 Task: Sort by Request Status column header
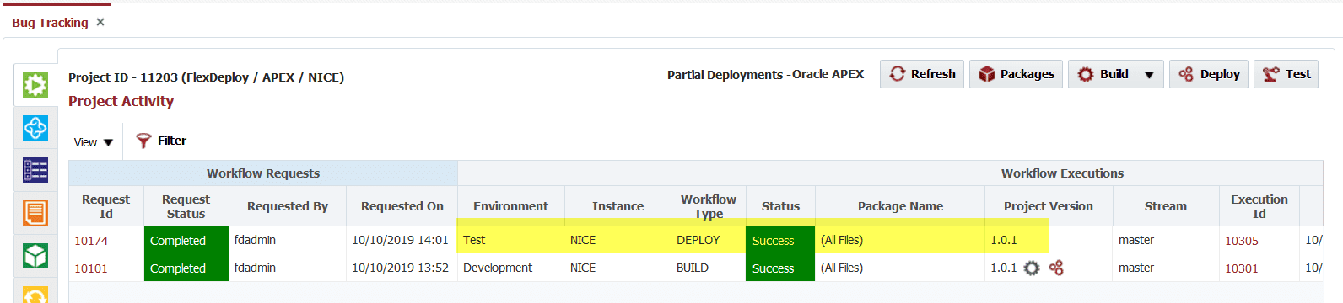tap(186, 206)
